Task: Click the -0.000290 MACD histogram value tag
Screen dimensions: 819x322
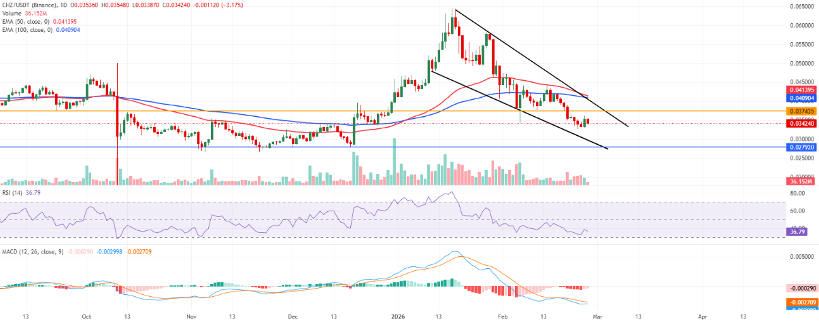Action: coord(801,288)
